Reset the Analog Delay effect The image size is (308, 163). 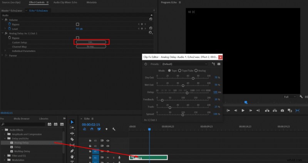[151, 33]
